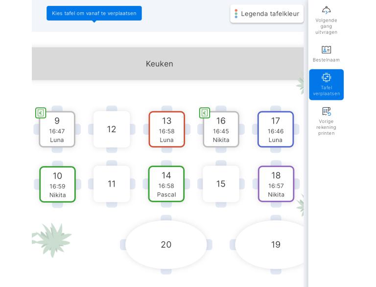Select the Tafel verplaatsen icon

pyautogui.click(x=326, y=77)
